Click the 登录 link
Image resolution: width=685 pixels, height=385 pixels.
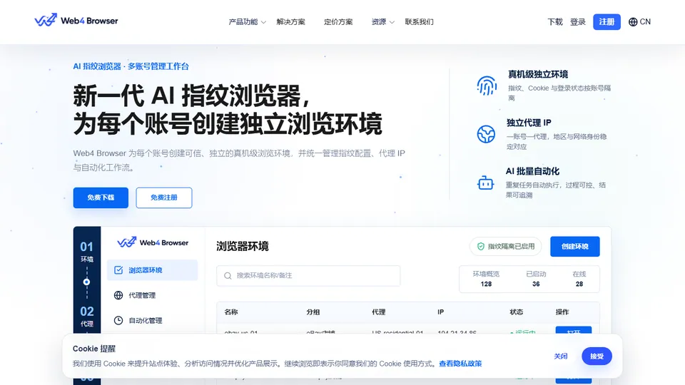point(578,22)
